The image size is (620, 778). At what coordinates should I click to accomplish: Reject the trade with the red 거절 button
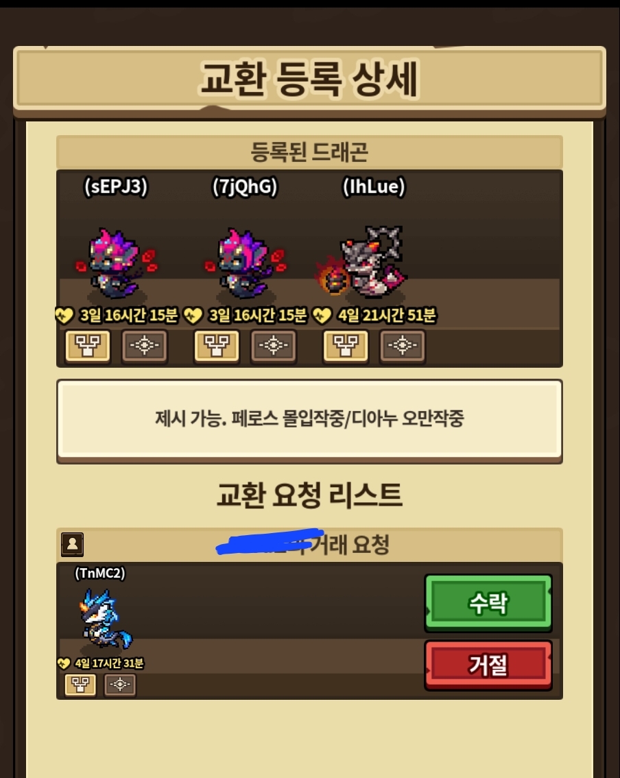(x=488, y=665)
